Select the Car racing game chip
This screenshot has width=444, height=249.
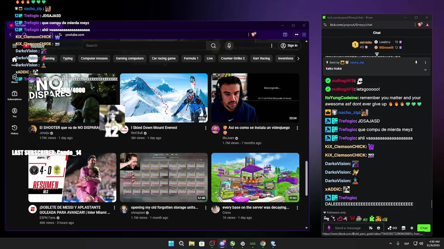(164, 58)
